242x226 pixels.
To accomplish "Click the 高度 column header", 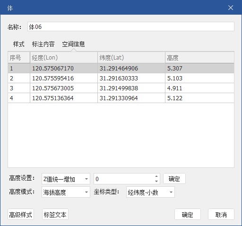I will [x=199, y=58].
